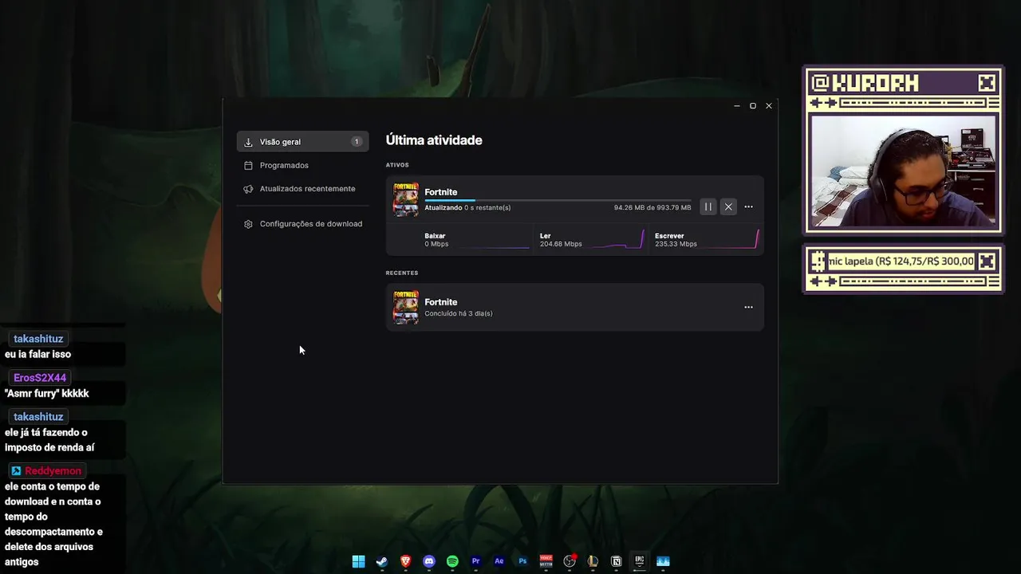The height and width of the screenshot is (574, 1021).
Task: Click the gear icon beside Configurações de download
Action: point(248,224)
